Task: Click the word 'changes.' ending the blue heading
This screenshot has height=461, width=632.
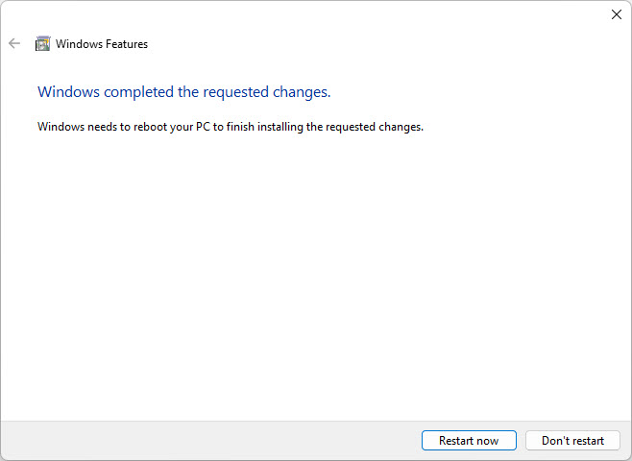Action: pos(303,92)
